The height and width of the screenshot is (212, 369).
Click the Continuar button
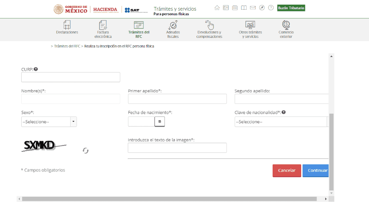point(316,170)
